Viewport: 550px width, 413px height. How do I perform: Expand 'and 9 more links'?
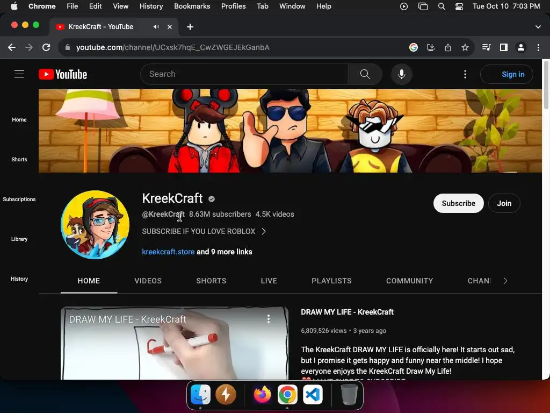pyautogui.click(x=225, y=252)
